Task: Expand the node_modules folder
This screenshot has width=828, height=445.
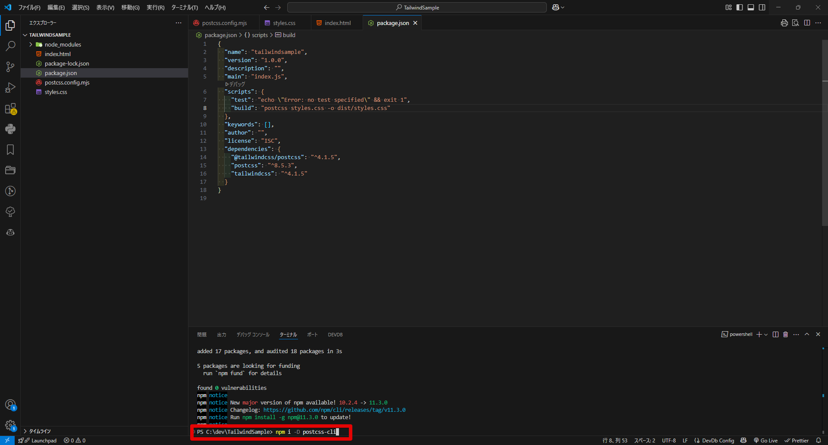Action: click(x=31, y=44)
